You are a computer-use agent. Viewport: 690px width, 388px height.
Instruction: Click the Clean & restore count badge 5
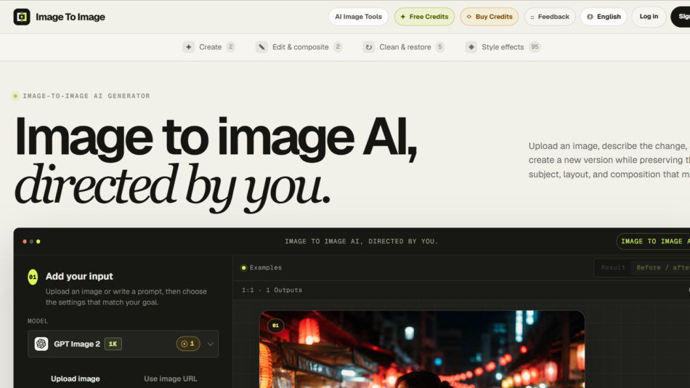point(439,47)
